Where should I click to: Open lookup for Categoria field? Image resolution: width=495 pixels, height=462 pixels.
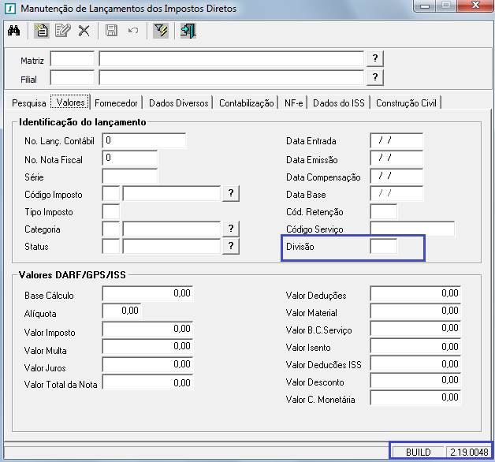(x=231, y=229)
